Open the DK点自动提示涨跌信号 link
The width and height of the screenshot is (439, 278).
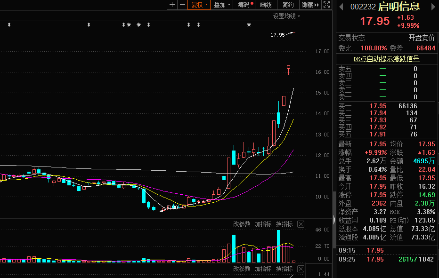[x=386, y=59]
